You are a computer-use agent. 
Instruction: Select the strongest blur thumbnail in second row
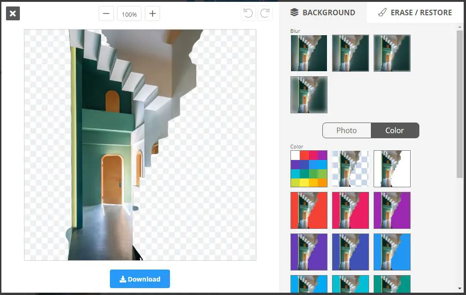tap(309, 95)
